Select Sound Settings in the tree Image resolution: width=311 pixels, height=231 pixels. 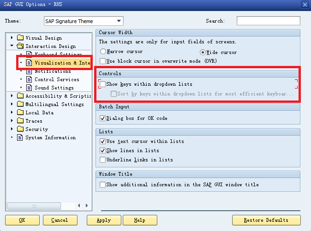pos(54,88)
